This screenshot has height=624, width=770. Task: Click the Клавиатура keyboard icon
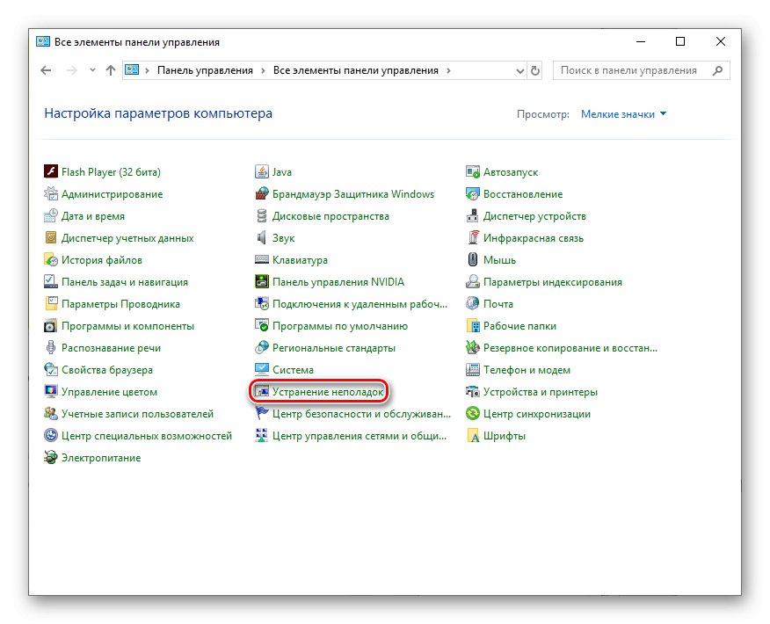click(262, 260)
